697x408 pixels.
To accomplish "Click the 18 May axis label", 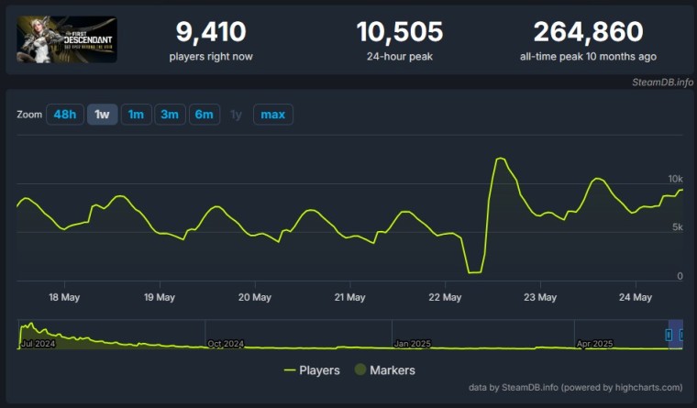I will (x=64, y=297).
